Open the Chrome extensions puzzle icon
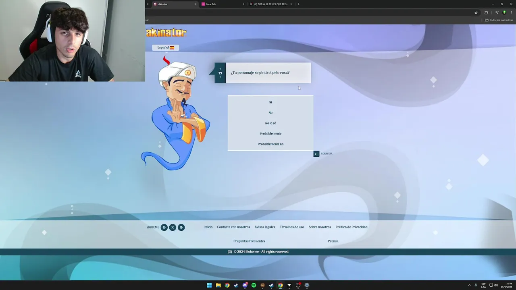The image size is (516, 290). pyautogui.click(x=486, y=12)
